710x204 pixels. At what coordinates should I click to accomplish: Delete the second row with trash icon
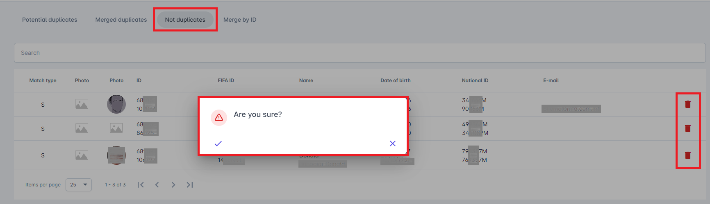(687, 128)
